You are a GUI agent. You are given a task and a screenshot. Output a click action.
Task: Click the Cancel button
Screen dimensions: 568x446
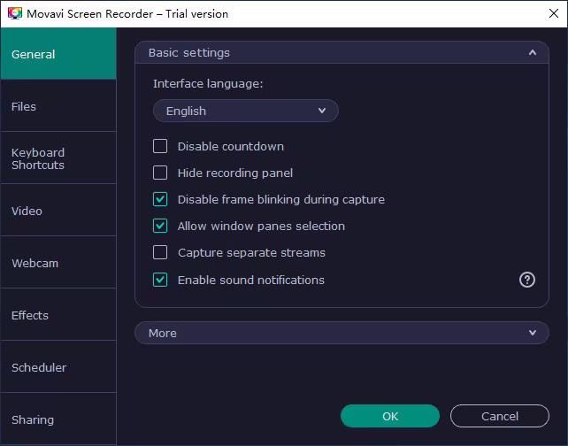(499, 416)
